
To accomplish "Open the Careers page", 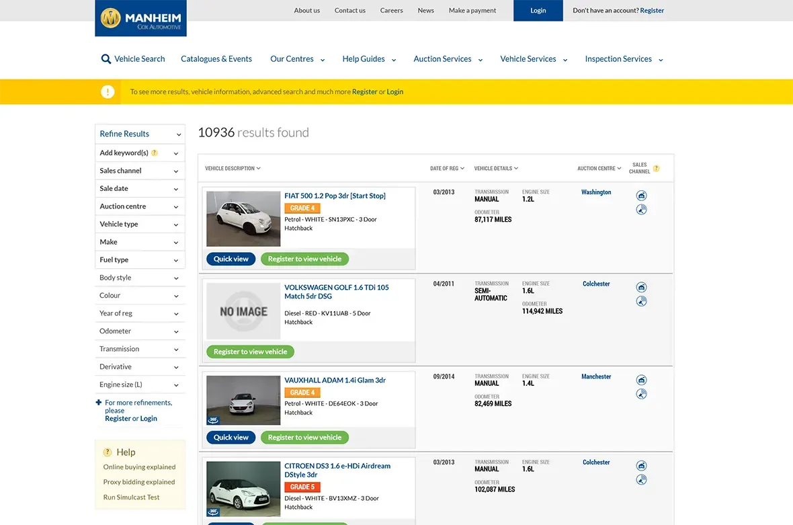I will (x=391, y=11).
